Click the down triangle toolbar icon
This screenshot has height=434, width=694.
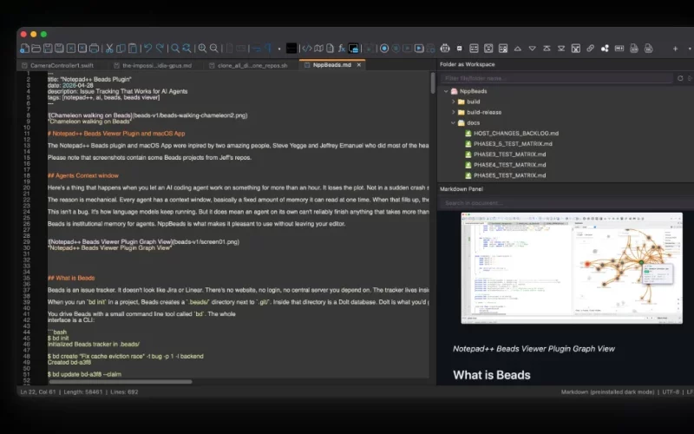(533, 49)
